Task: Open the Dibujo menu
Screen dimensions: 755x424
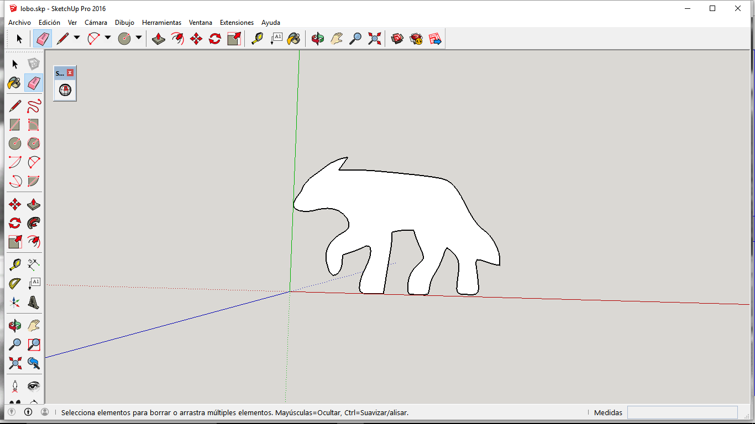Action: [124, 23]
